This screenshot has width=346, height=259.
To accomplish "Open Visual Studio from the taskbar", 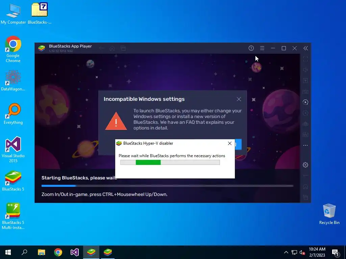I will click(x=75, y=252).
